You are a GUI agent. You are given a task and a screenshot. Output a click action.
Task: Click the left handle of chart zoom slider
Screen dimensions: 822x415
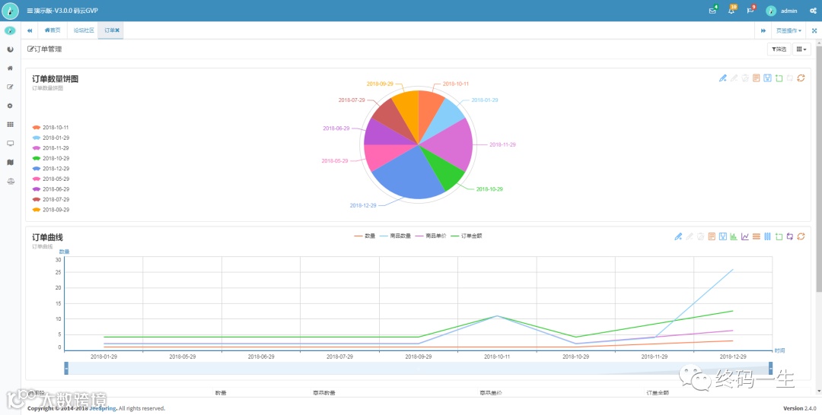click(66, 369)
